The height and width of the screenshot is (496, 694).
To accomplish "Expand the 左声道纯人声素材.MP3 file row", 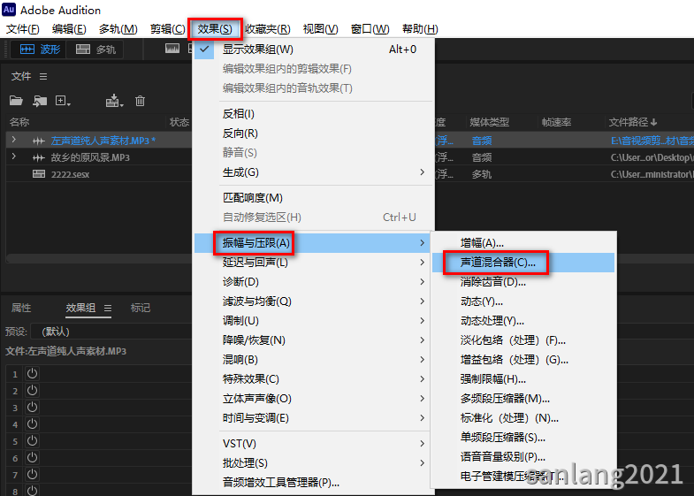I will tap(13, 140).
